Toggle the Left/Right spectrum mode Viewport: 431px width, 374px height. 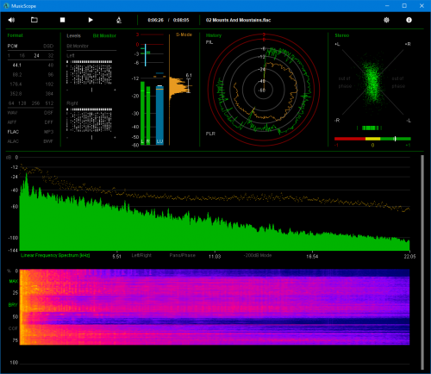coord(141,255)
